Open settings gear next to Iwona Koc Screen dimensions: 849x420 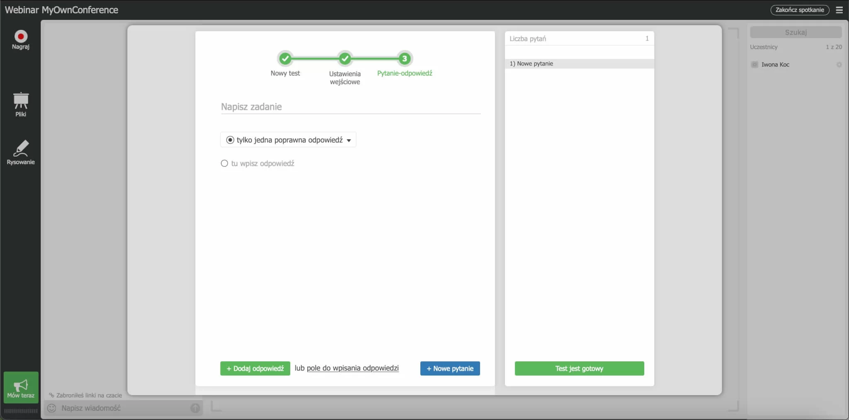pyautogui.click(x=839, y=65)
